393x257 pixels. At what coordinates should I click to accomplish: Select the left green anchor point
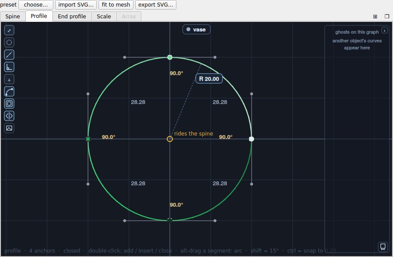coord(88,139)
